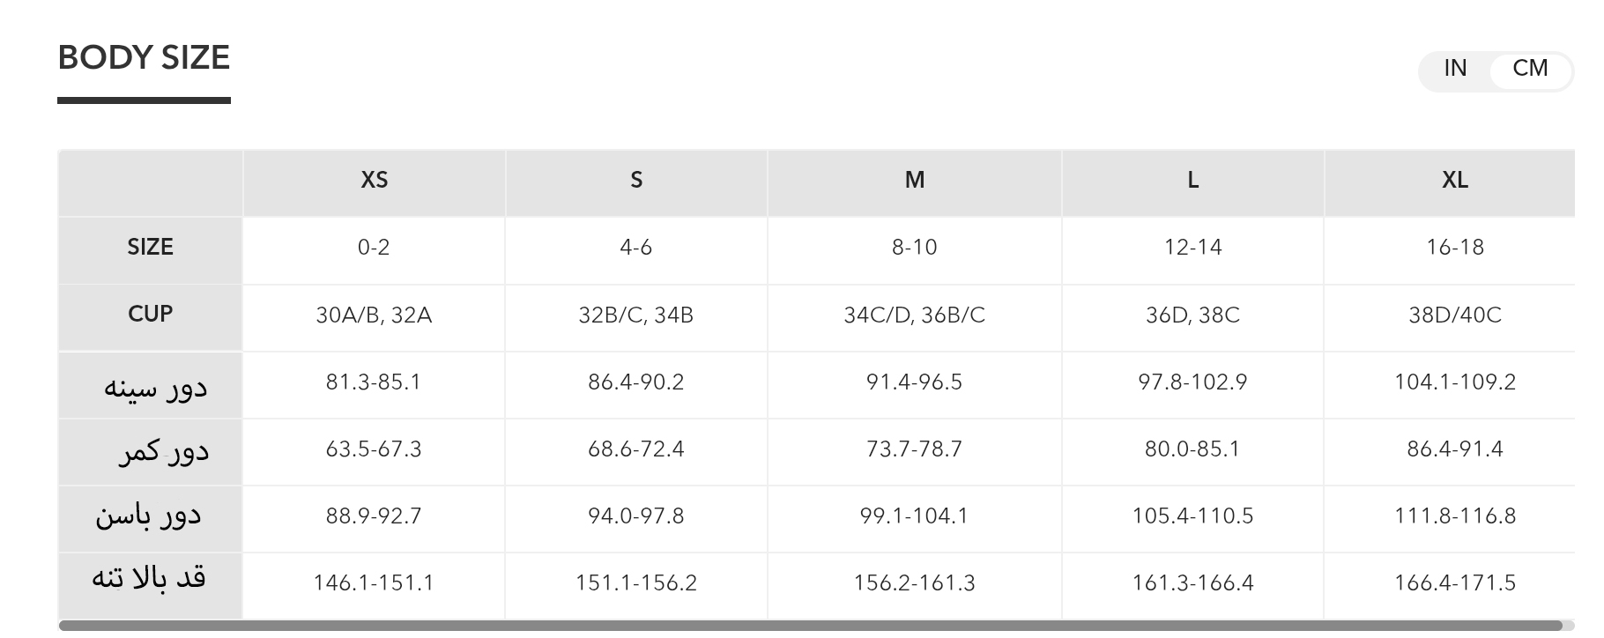Click the 34C/D, 36B/C cup cell
1604x638 pixels.
click(914, 315)
